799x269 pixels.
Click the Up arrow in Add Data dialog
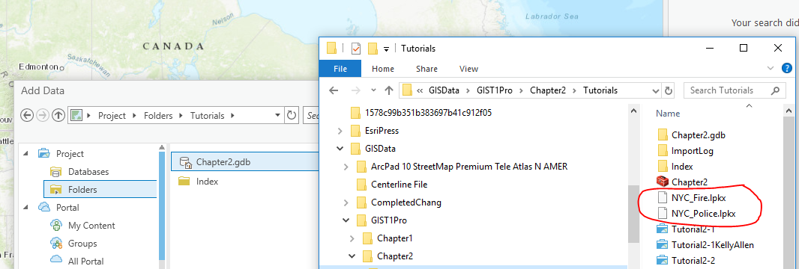click(58, 115)
